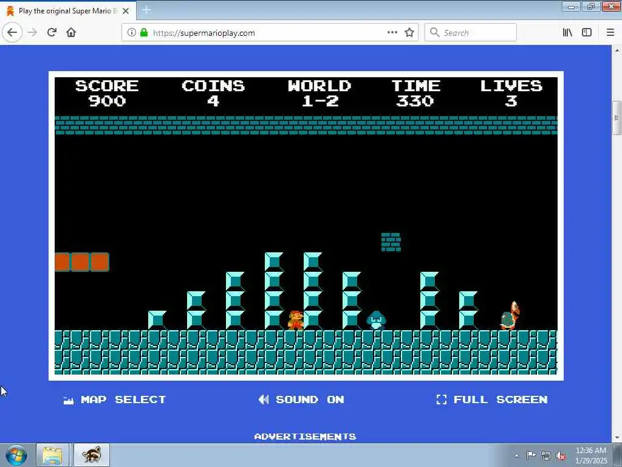Click the Mario character in the game
This screenshot has height=467, width=622.
click(296, 320)
